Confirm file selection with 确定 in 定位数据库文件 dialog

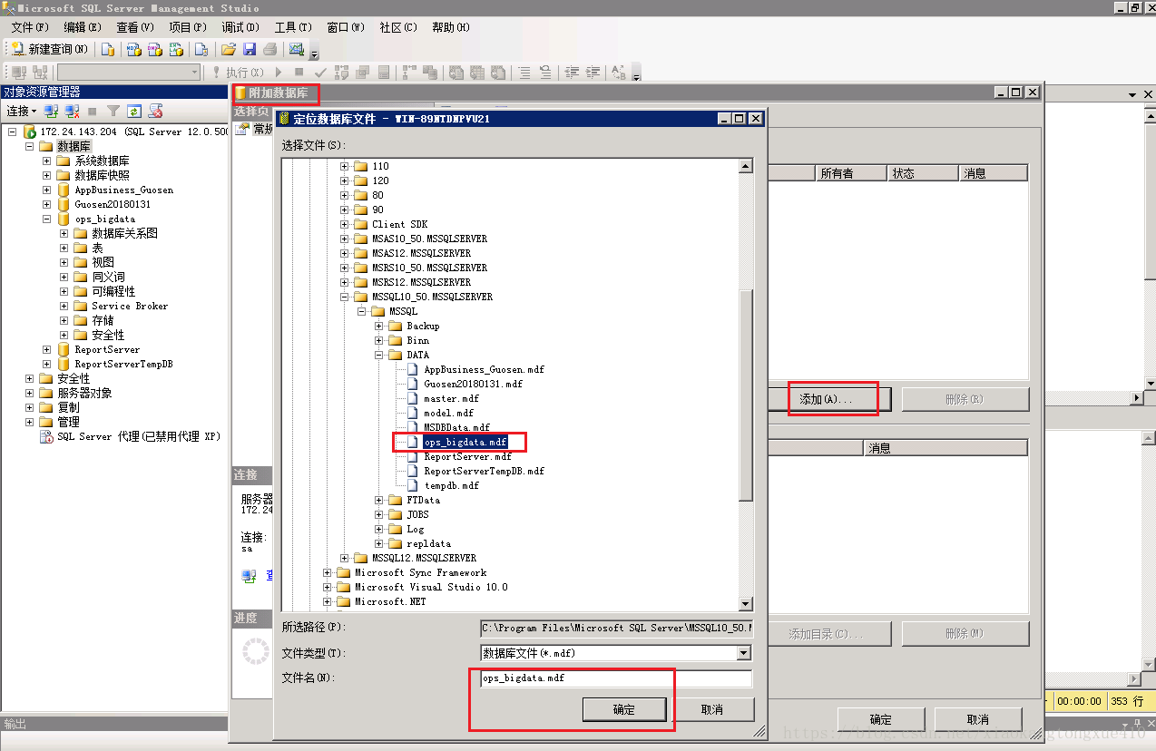624,709
